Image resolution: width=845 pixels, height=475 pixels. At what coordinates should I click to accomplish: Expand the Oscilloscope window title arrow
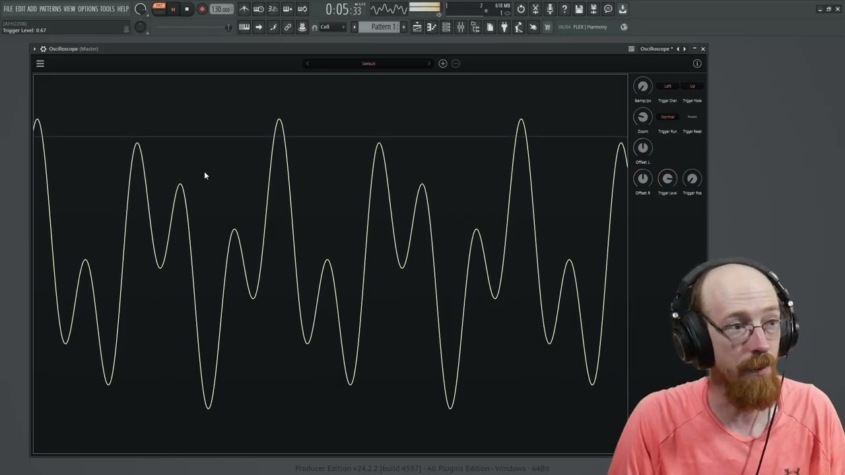35,49
